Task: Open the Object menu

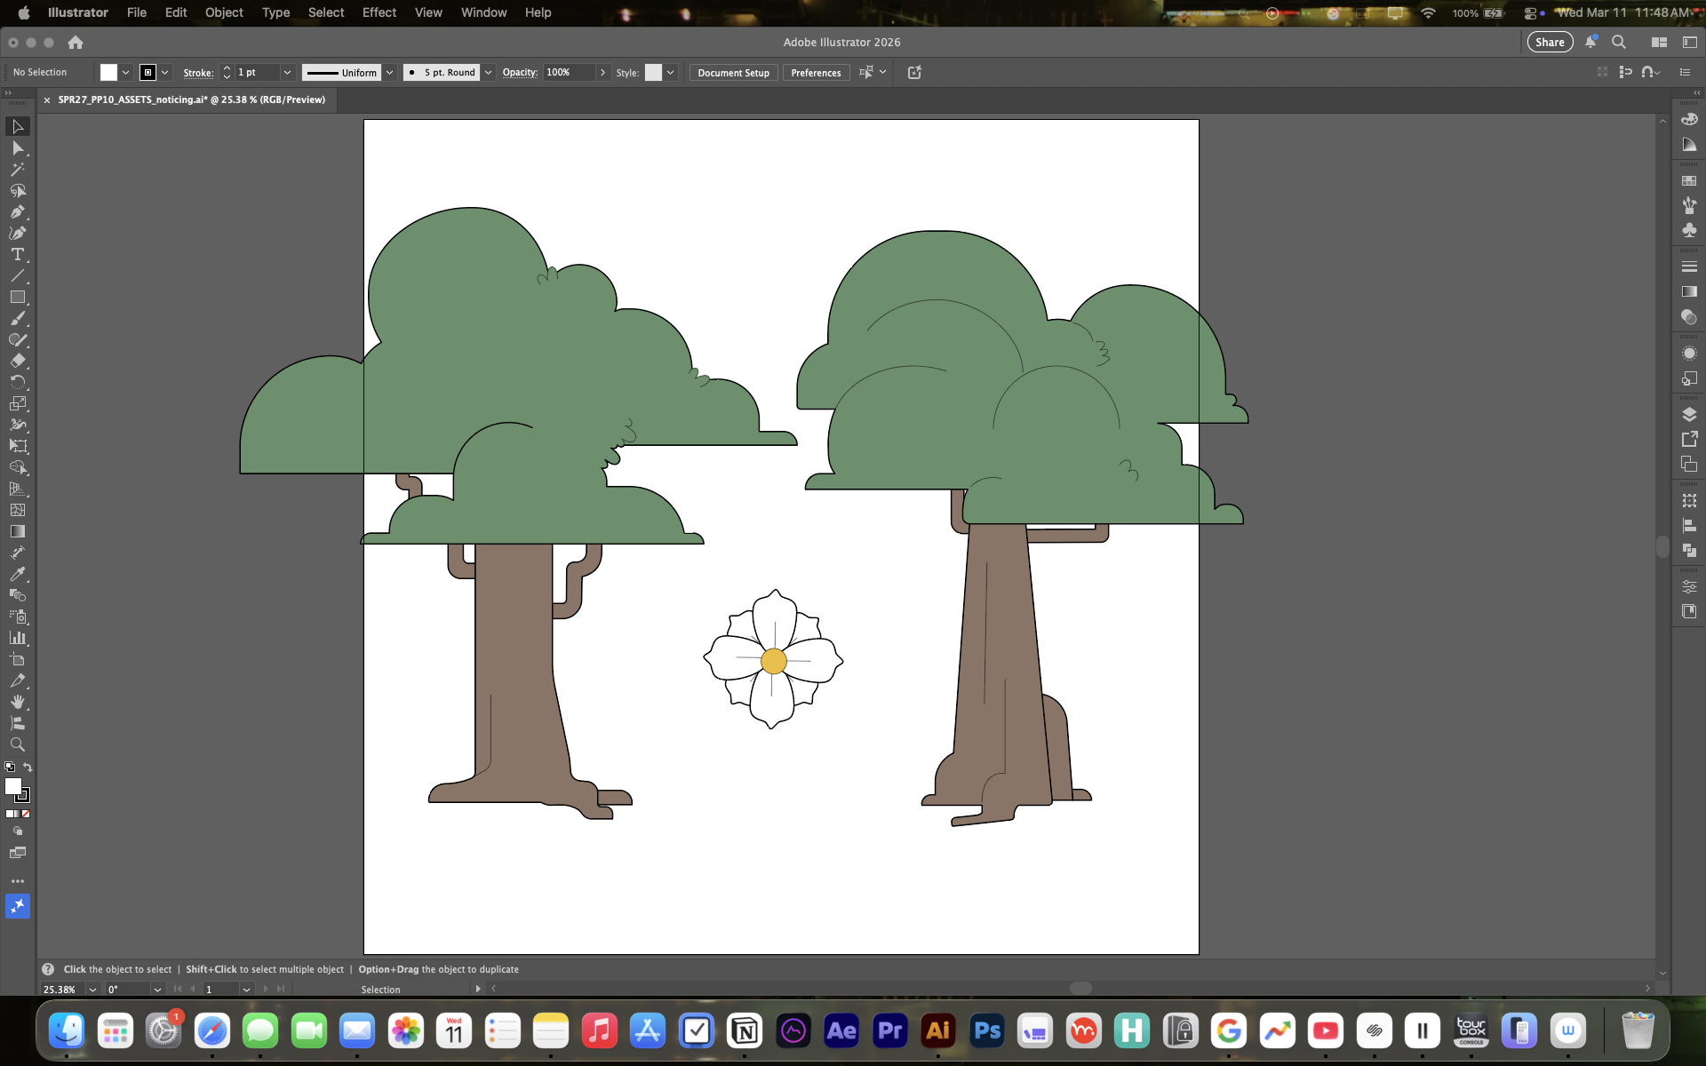Action: coord(224,12)
